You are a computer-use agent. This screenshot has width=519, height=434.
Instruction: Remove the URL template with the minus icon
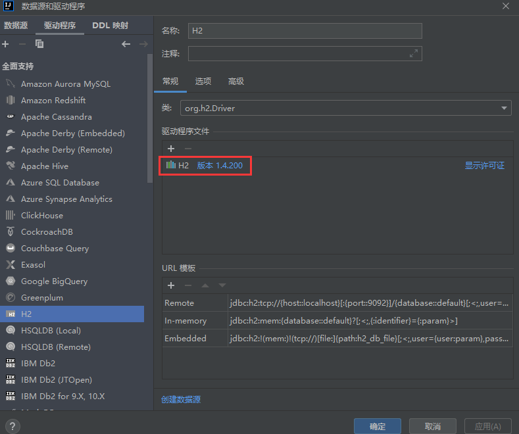(188, 285)
